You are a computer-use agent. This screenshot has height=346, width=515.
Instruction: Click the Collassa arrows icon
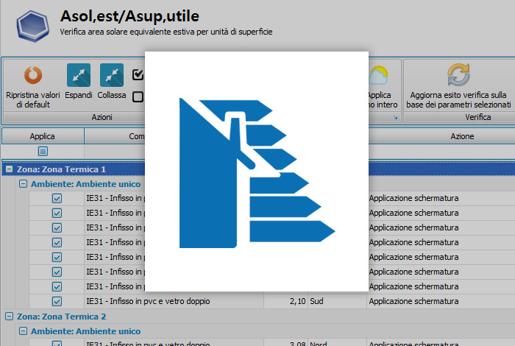[112, 75]
